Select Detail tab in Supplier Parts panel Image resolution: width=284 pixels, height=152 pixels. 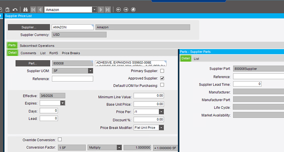coord(186,58)
